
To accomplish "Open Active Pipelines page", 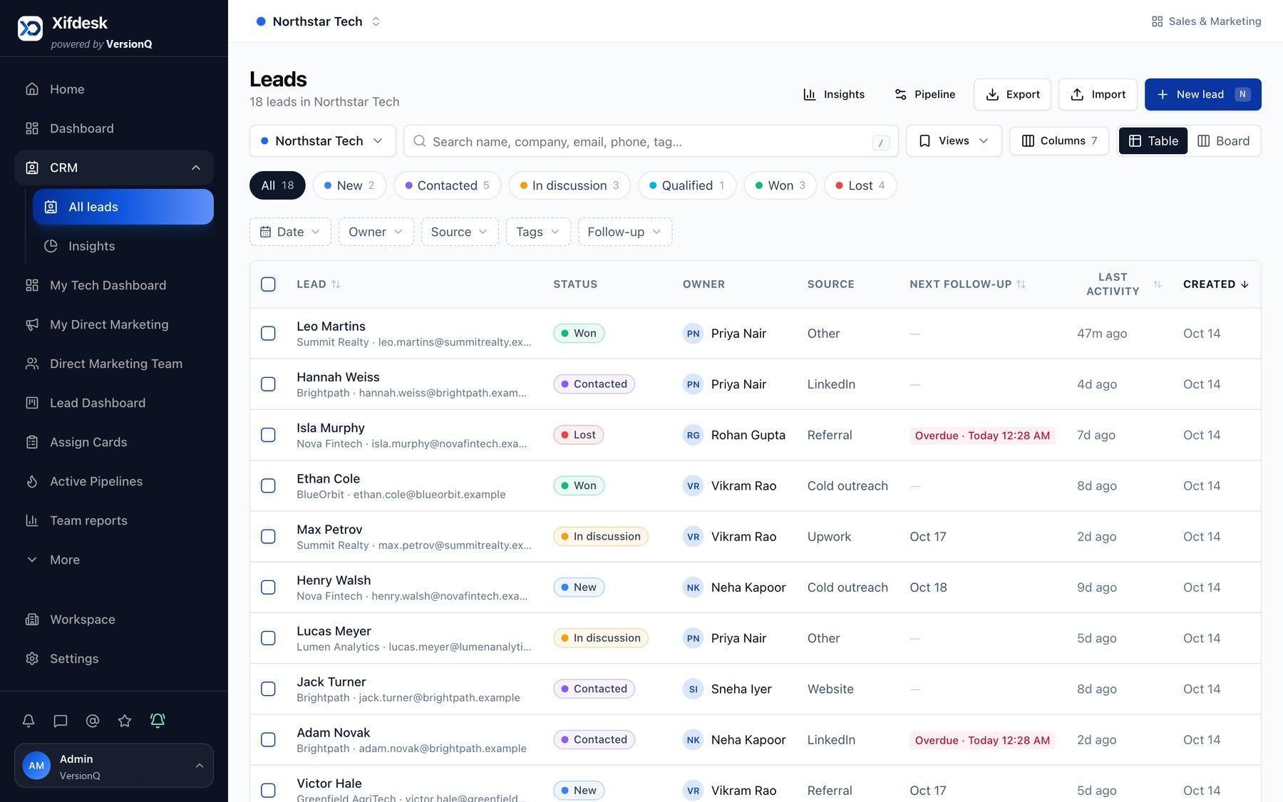I will click(x=114, y=481).
